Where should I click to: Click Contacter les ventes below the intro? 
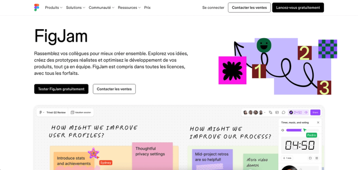click(114, 89)
